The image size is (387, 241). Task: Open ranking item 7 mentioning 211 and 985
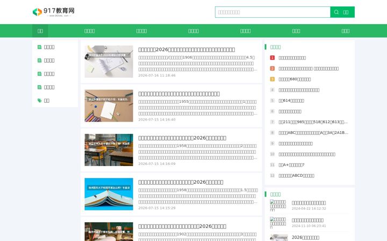coord(313,122)
